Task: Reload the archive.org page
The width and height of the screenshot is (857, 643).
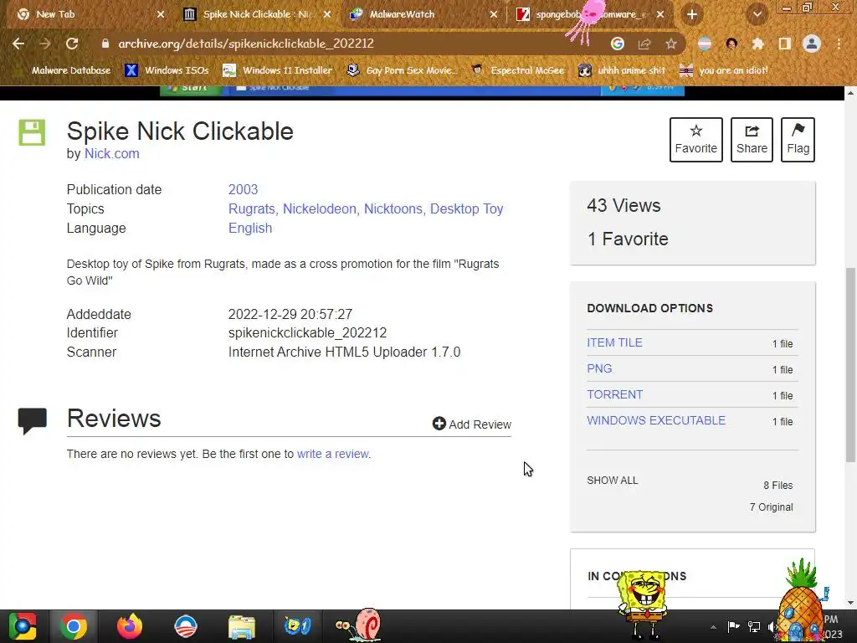Action: (72, 44)
